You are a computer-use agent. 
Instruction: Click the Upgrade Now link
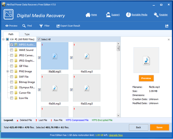pyautogui.click(x=116, y=135)
